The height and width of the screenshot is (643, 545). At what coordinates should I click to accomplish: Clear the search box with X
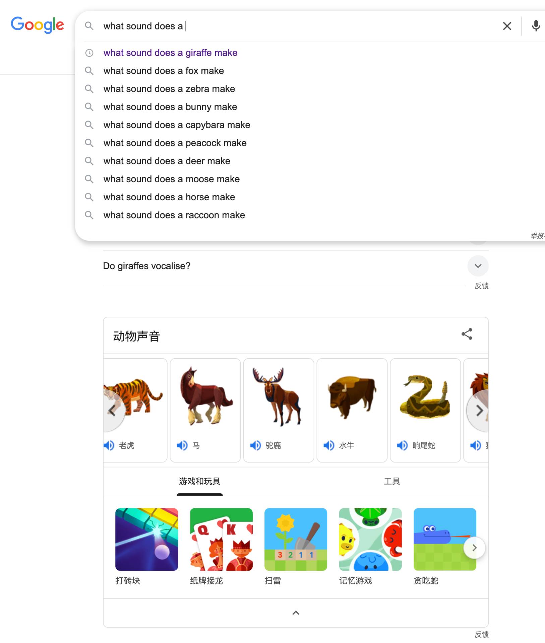click(x=507, y=26)
